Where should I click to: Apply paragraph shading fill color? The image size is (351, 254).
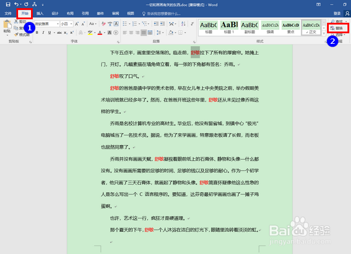point(171,33)
